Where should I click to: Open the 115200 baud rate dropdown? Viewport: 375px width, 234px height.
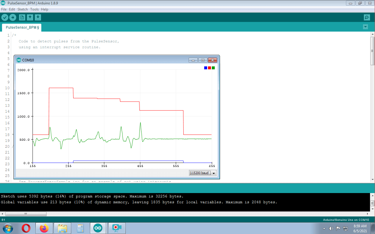(214, 173)
